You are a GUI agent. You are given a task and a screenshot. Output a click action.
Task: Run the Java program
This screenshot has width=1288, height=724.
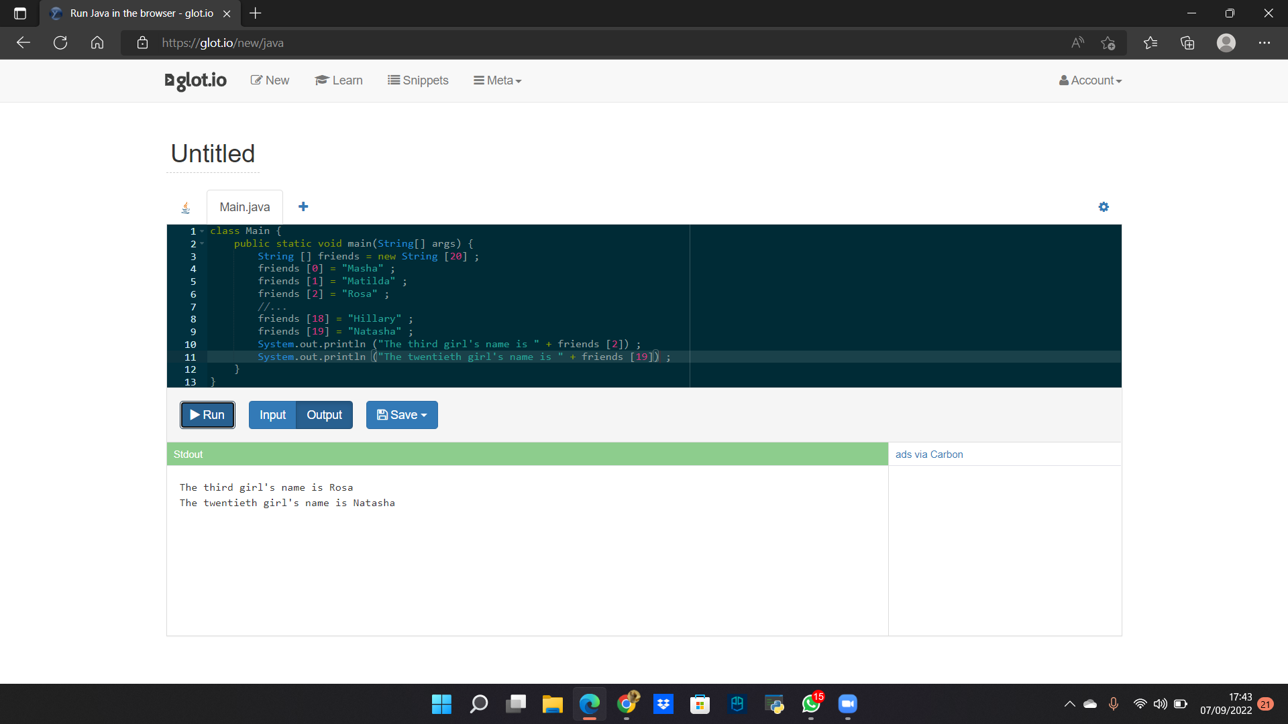tap(207, 414)
